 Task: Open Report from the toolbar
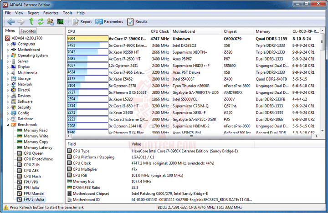click(x=82, y=21)
